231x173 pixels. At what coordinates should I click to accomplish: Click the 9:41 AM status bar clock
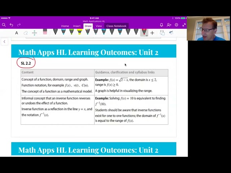(94, 18)
